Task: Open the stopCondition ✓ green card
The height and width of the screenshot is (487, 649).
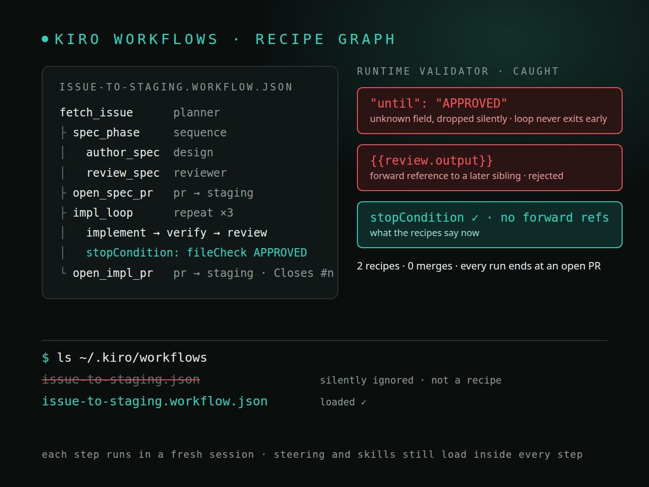Action: 490,225
